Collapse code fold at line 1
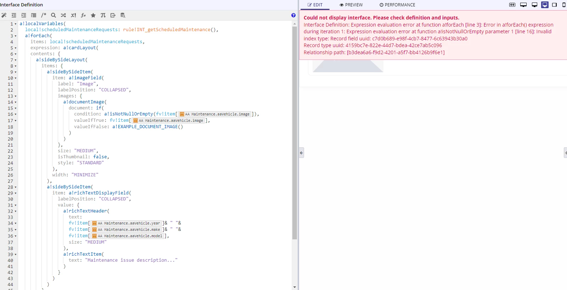567x290 pixels. point(16,24)
